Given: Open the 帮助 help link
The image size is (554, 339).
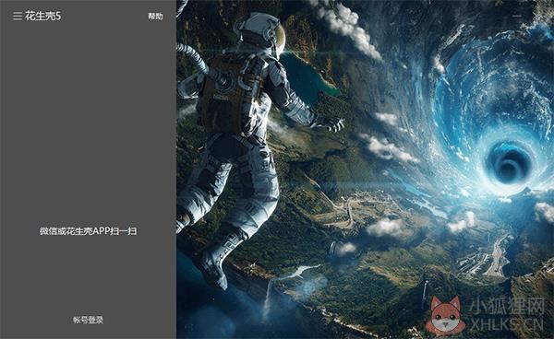Looking at the screenshot, I should tap(155, 17).
